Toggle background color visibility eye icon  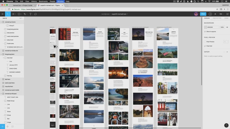[x=227, y=27]
